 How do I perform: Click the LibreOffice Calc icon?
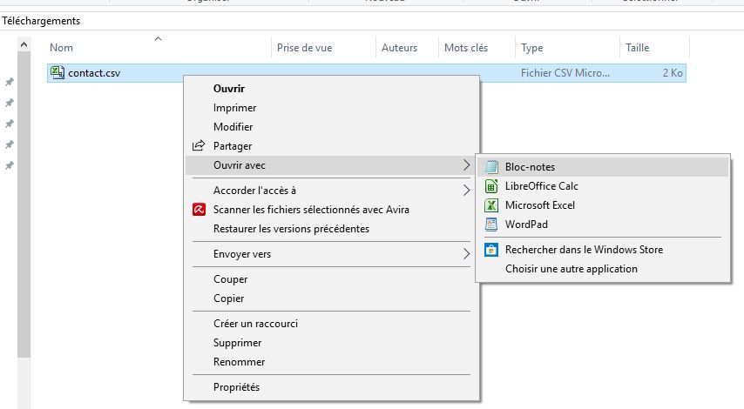tap(491, 186)
